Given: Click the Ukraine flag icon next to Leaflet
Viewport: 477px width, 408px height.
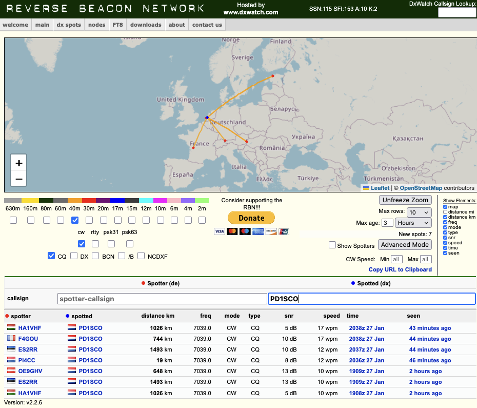Looking at the screenshot, I should coord(366,188).
